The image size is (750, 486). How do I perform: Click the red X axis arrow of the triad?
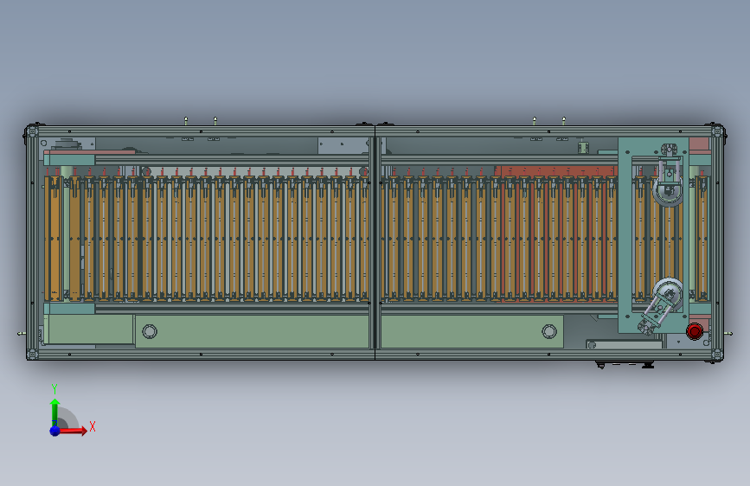[72, 431]
